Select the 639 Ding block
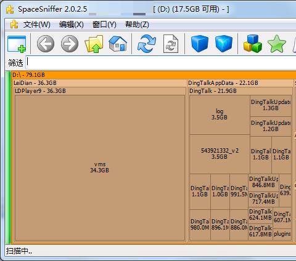 click(x=286, y=190)
